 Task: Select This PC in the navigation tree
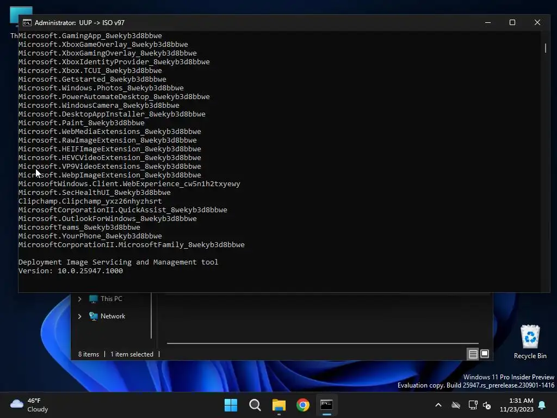tap(111, 299)
